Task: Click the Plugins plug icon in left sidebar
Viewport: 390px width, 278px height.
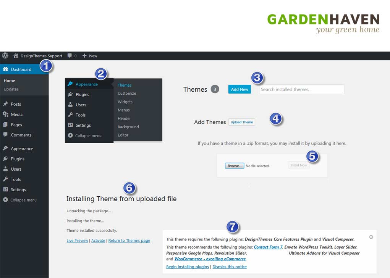Action: [5, 158]
